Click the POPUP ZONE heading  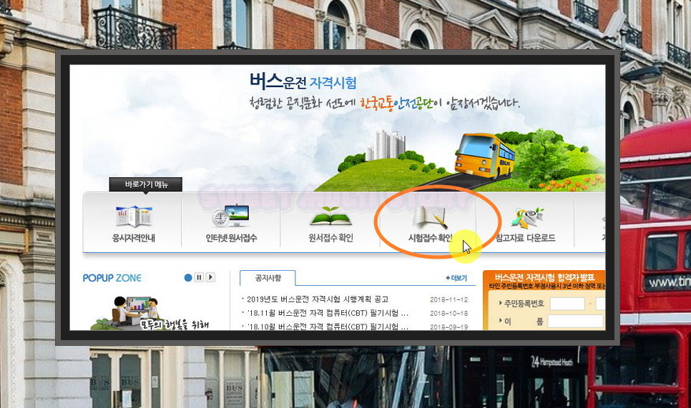tap(112, 278)
